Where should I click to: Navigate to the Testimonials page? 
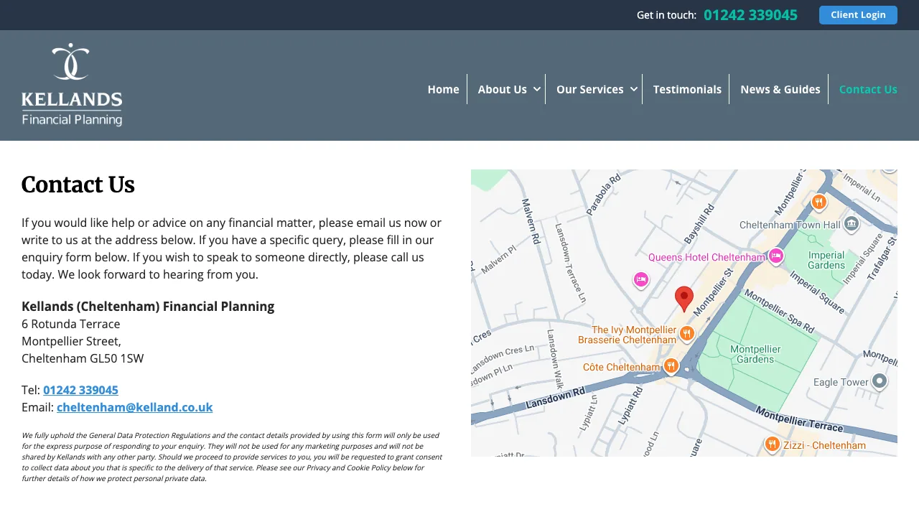point(687,89)
